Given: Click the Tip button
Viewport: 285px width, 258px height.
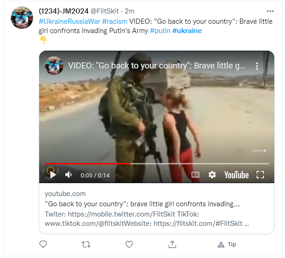Looking at the screenshot, I should click(x=227, y=244).
